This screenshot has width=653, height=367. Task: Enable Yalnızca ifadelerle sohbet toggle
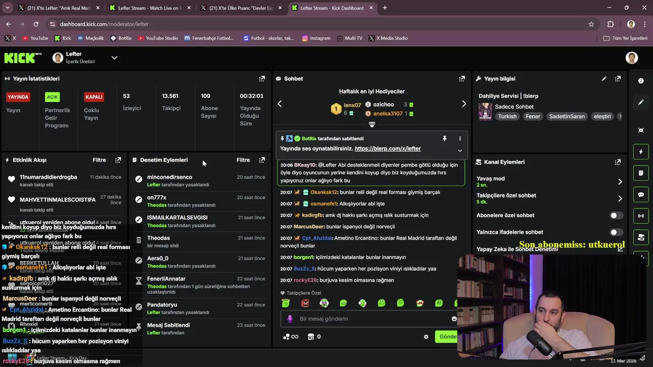tap(616, 232)
